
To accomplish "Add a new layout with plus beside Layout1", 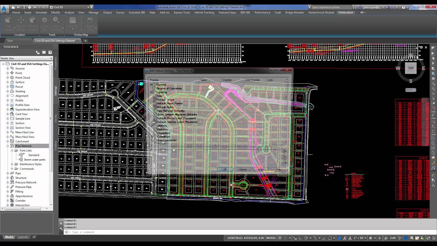I will 34,237.
